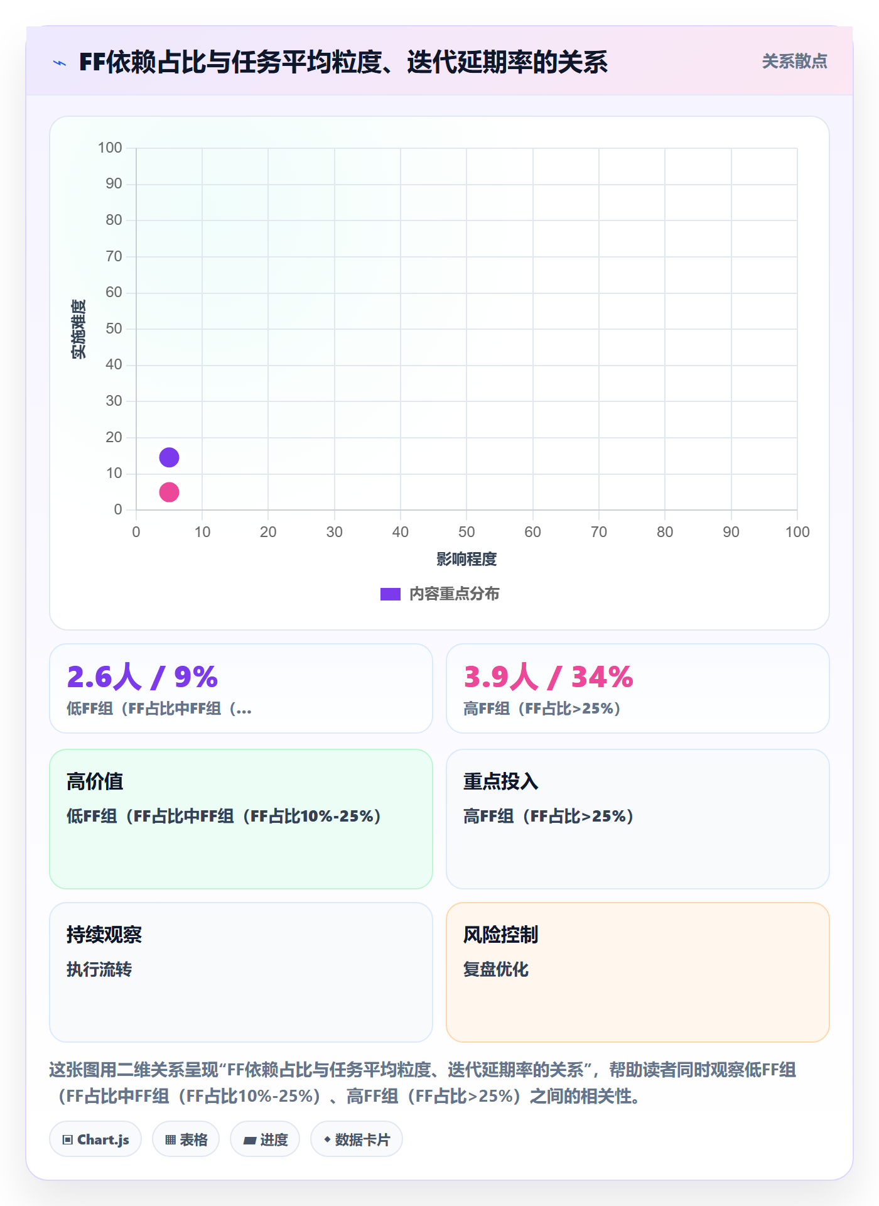Click the 内容重点分布 legend label
This screenshot has height=1206, width=879.
click(454, 594)
